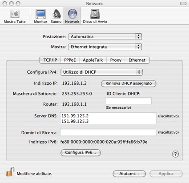Expand the Postazione dropdown
The image size is (189, 183).
(105, 36)
